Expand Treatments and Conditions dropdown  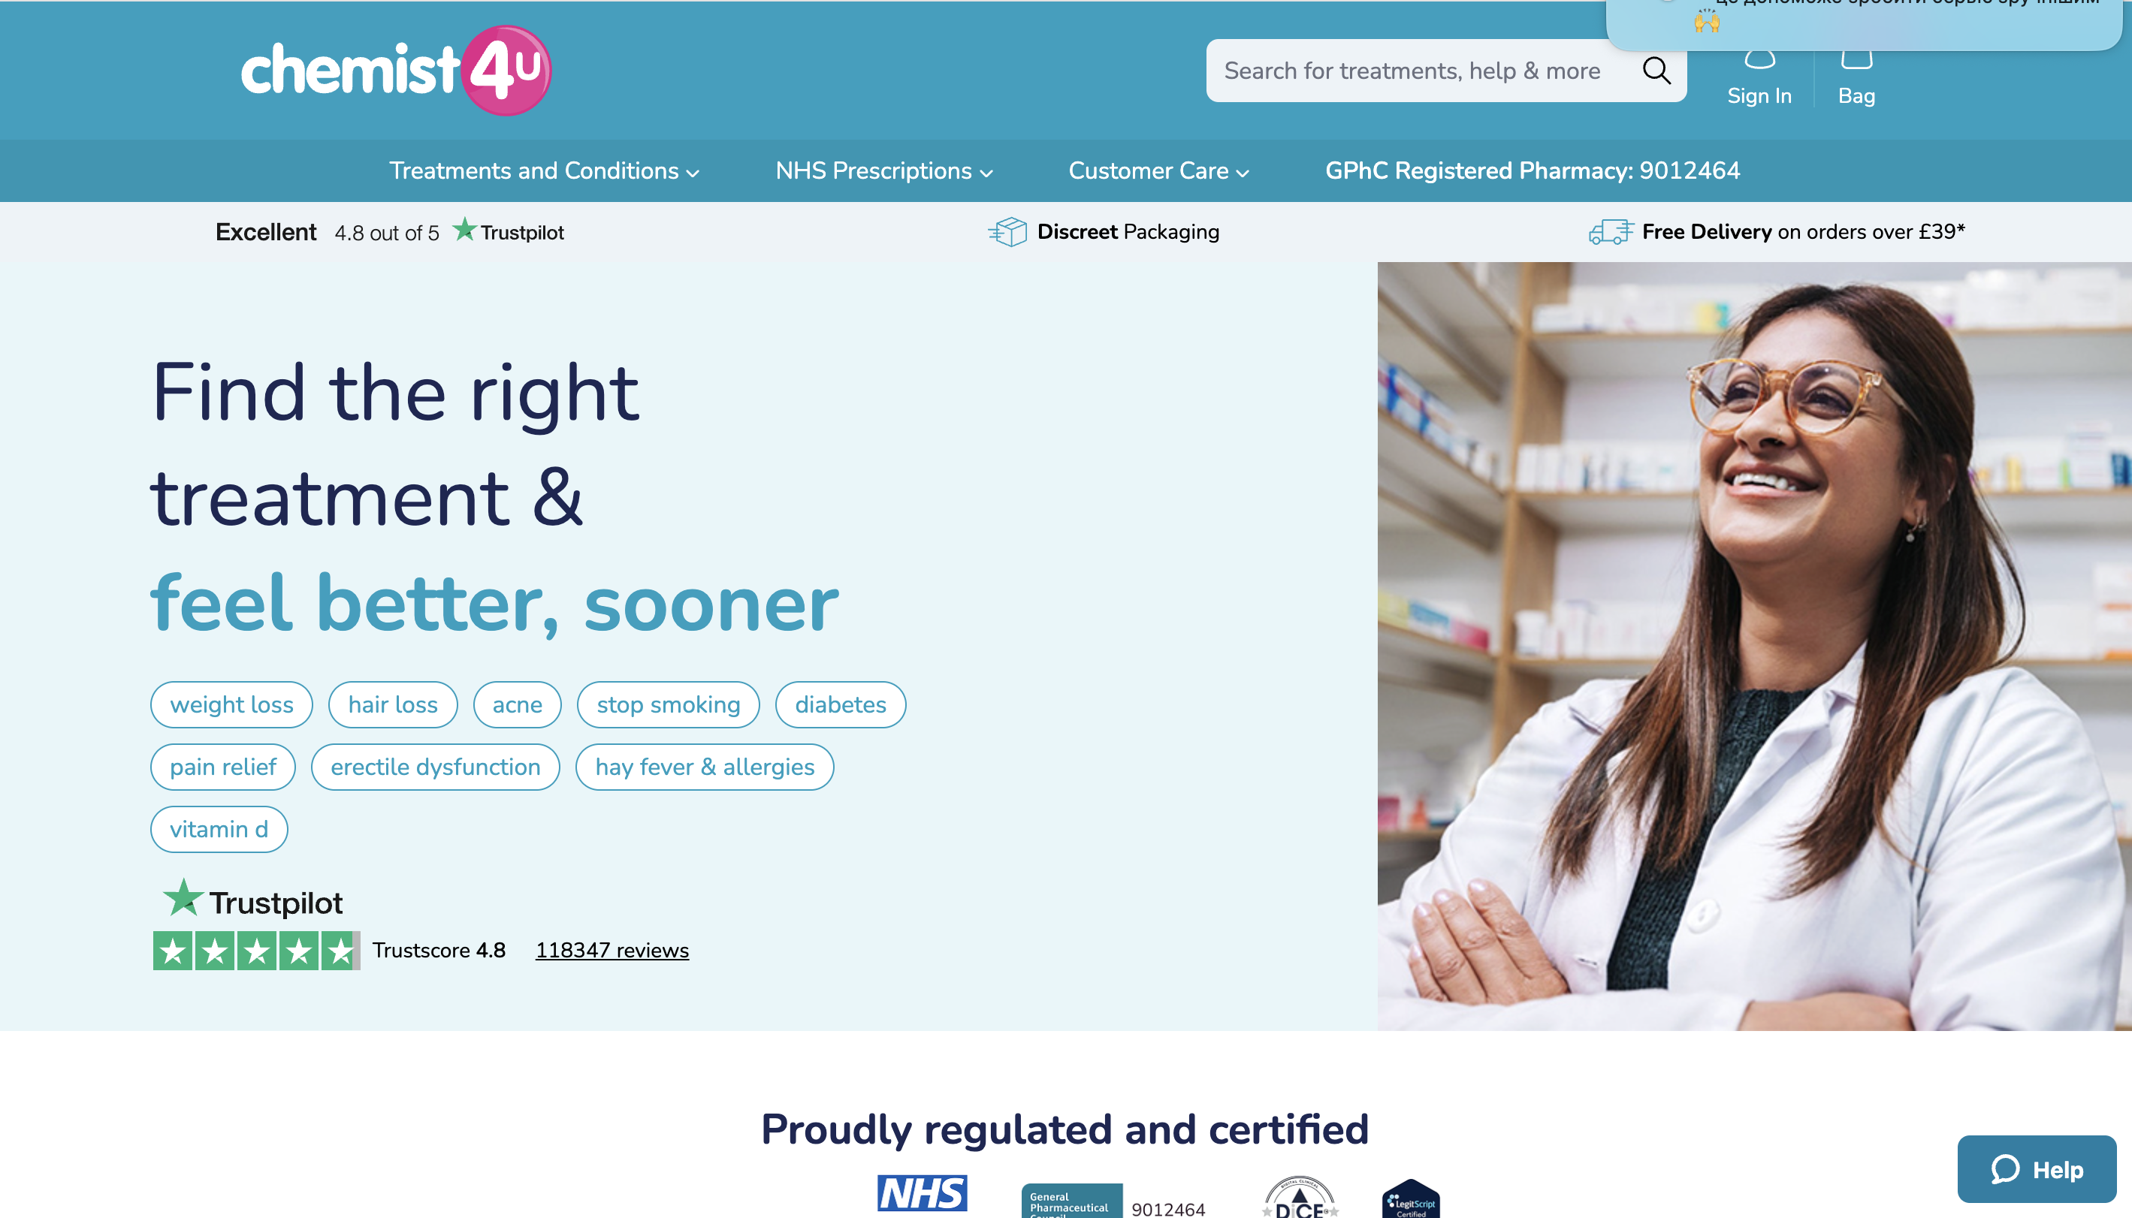coord(544,170)
